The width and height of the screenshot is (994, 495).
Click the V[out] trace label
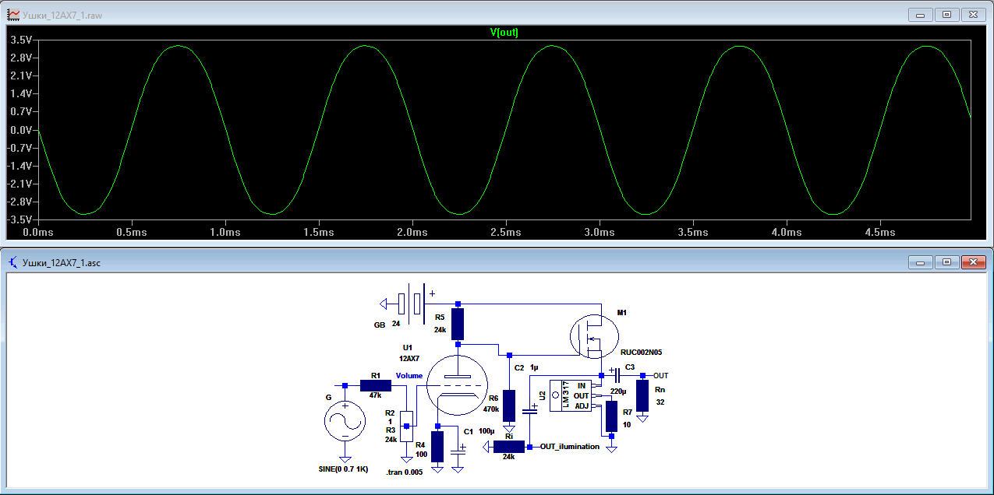(x=504, y=33)
